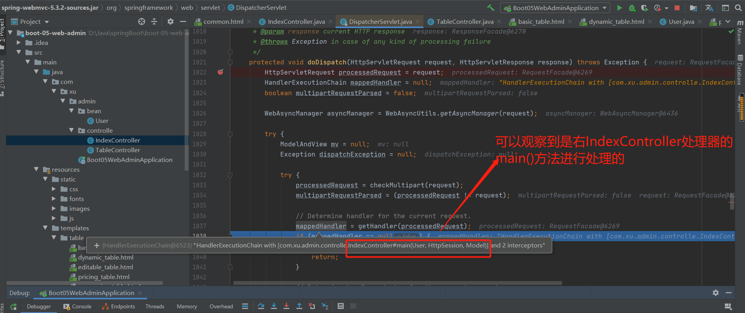Rerun the debug session with the green arrow
The image size is (745, 313).
click(x=14, y=306)
